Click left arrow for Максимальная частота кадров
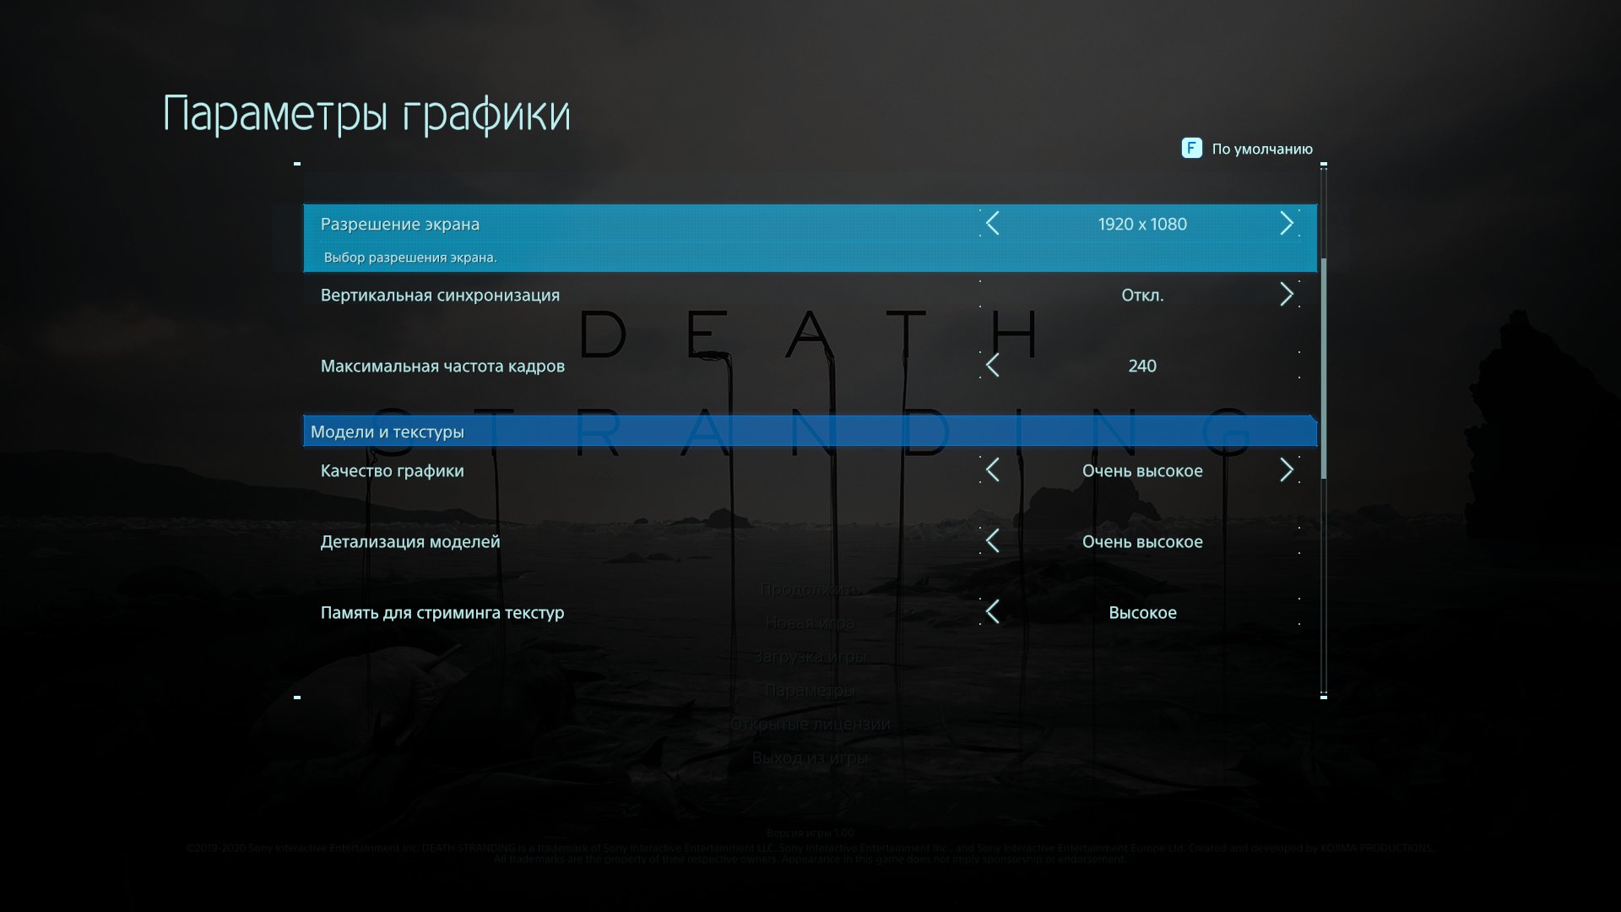The height and width of the screenshot is (912, 1621). click(x=993, y=366)
